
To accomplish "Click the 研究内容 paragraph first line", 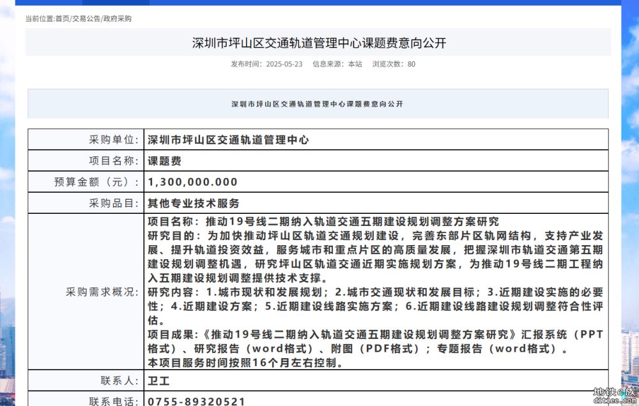I will click(x=375, y=292).
